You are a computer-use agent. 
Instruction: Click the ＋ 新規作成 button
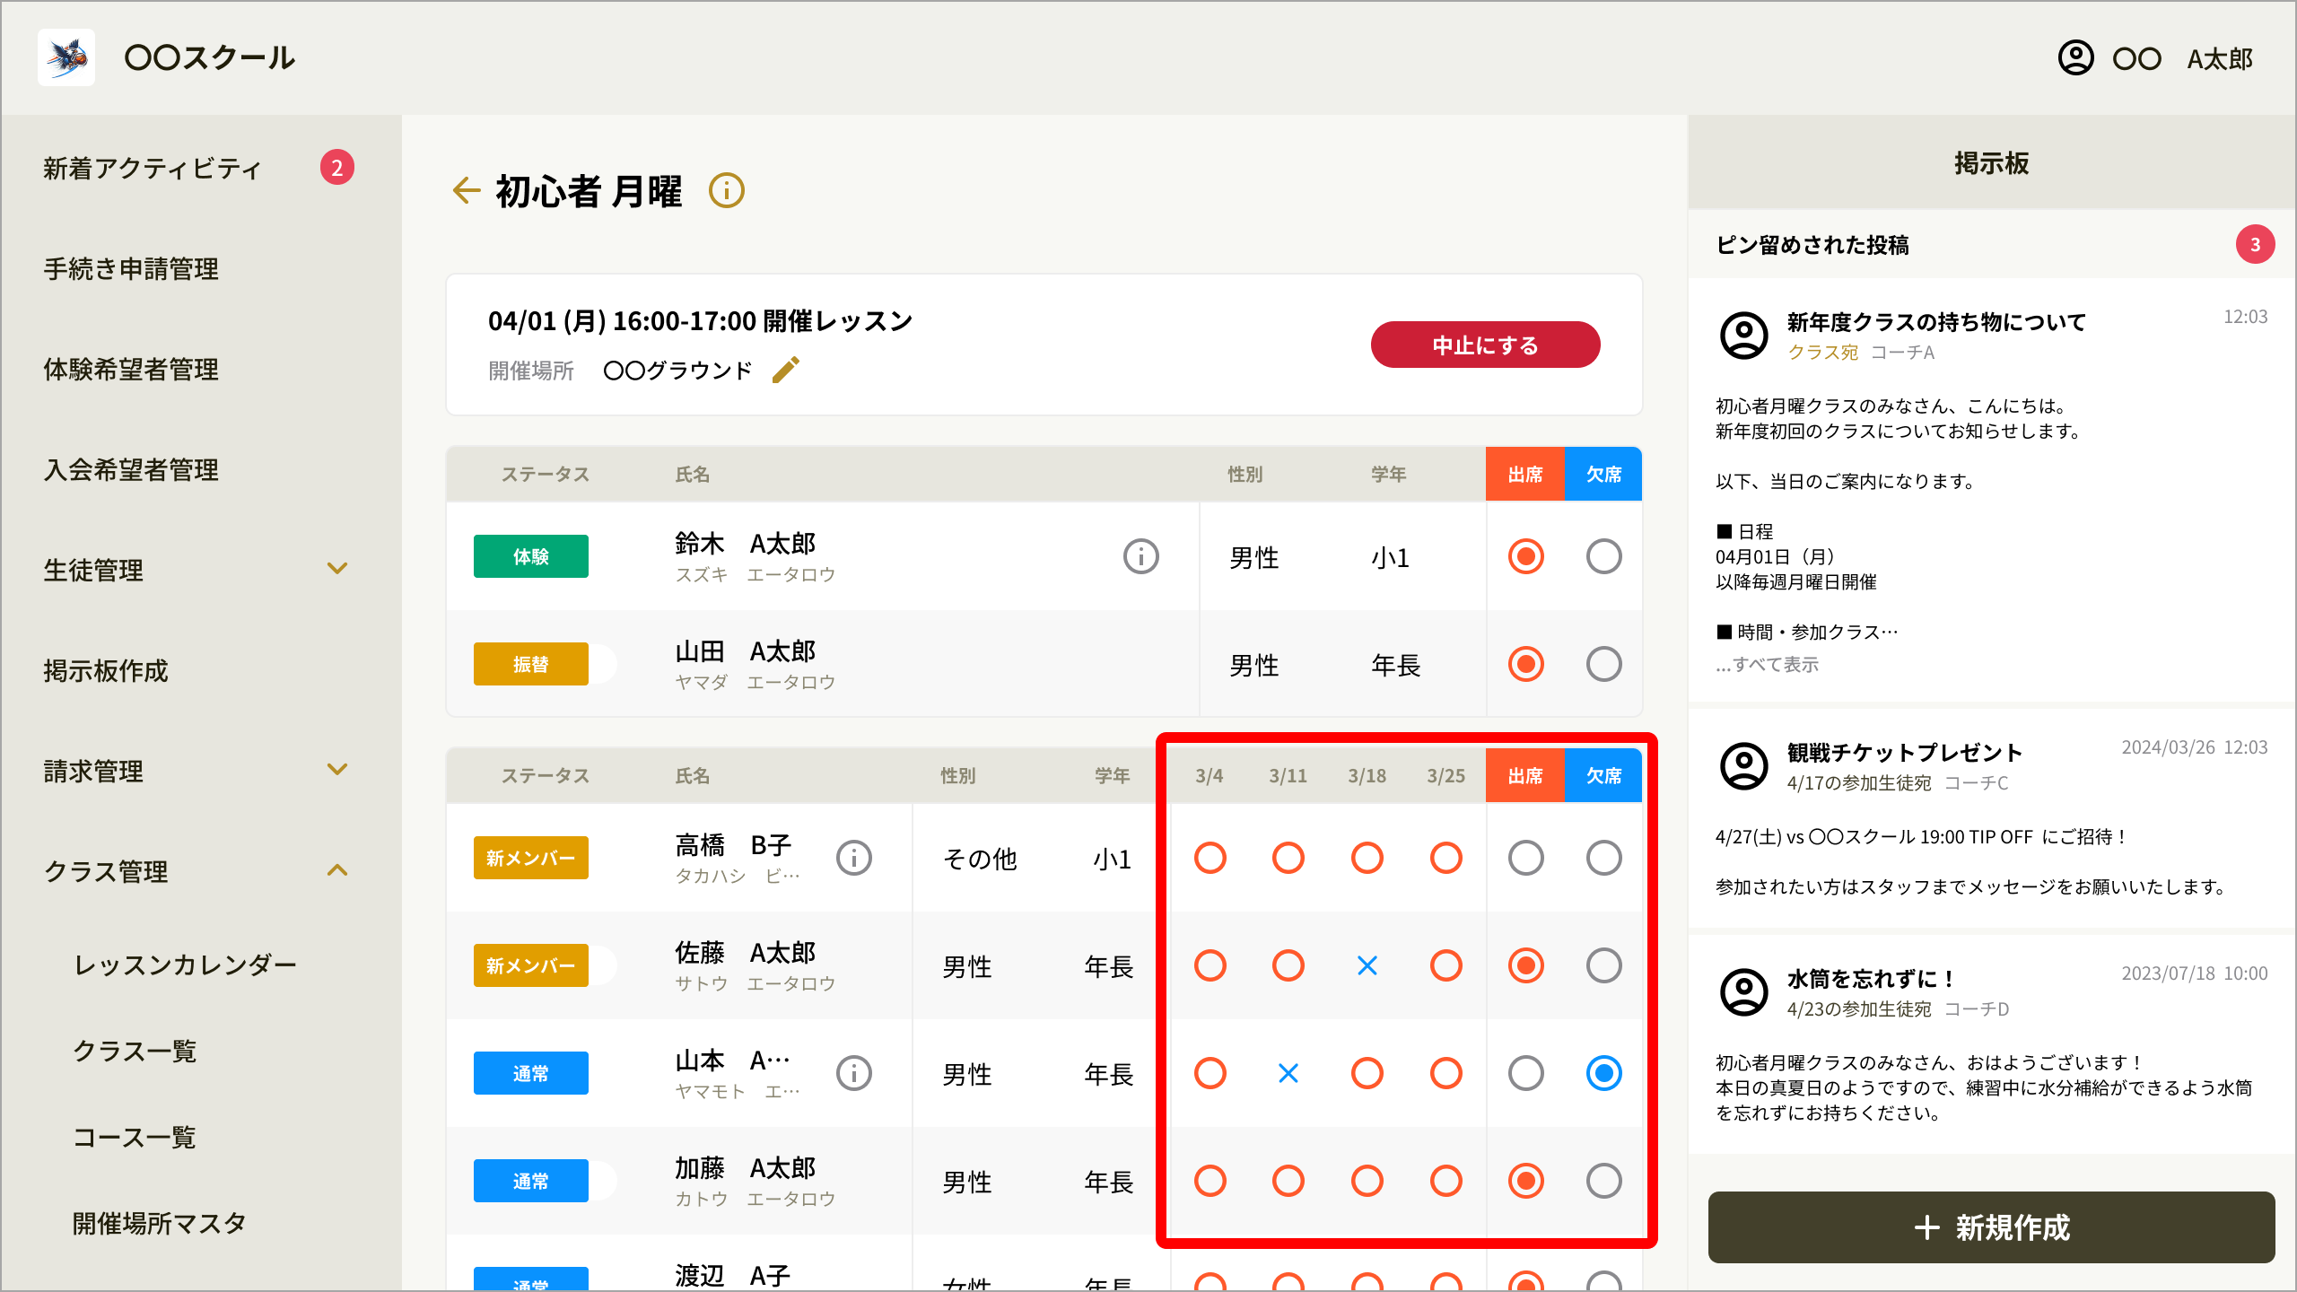1992,1227
